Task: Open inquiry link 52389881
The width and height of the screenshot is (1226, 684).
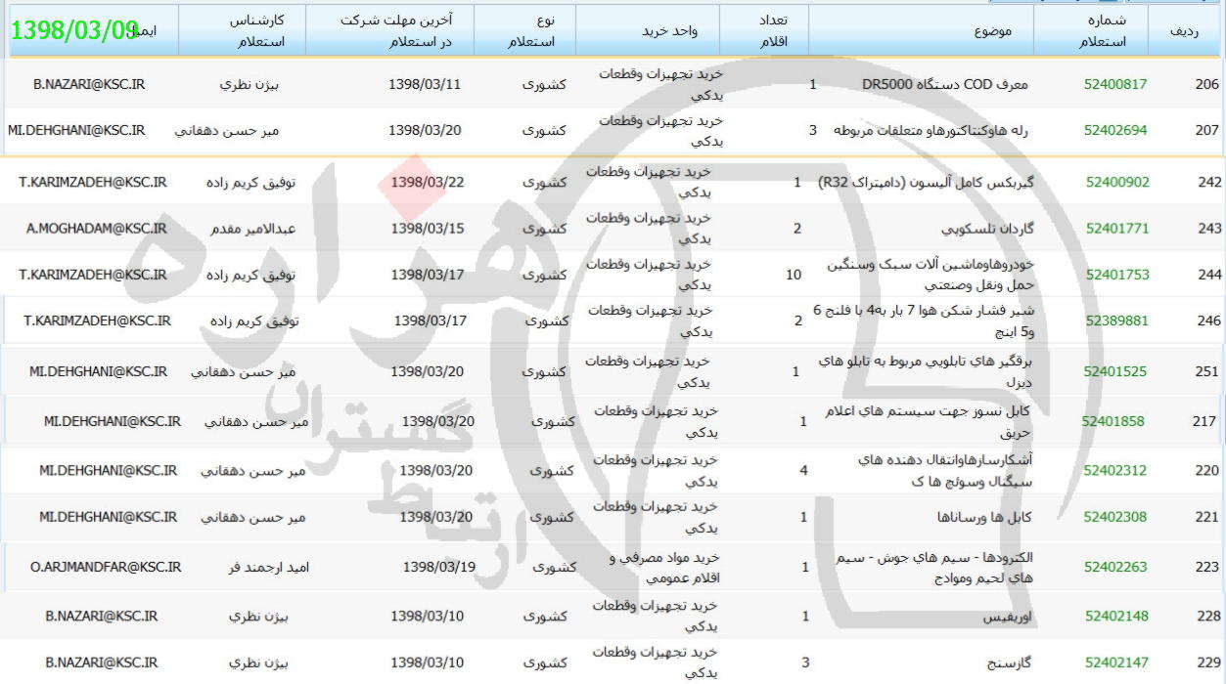Action: [x=1117, y=321]
